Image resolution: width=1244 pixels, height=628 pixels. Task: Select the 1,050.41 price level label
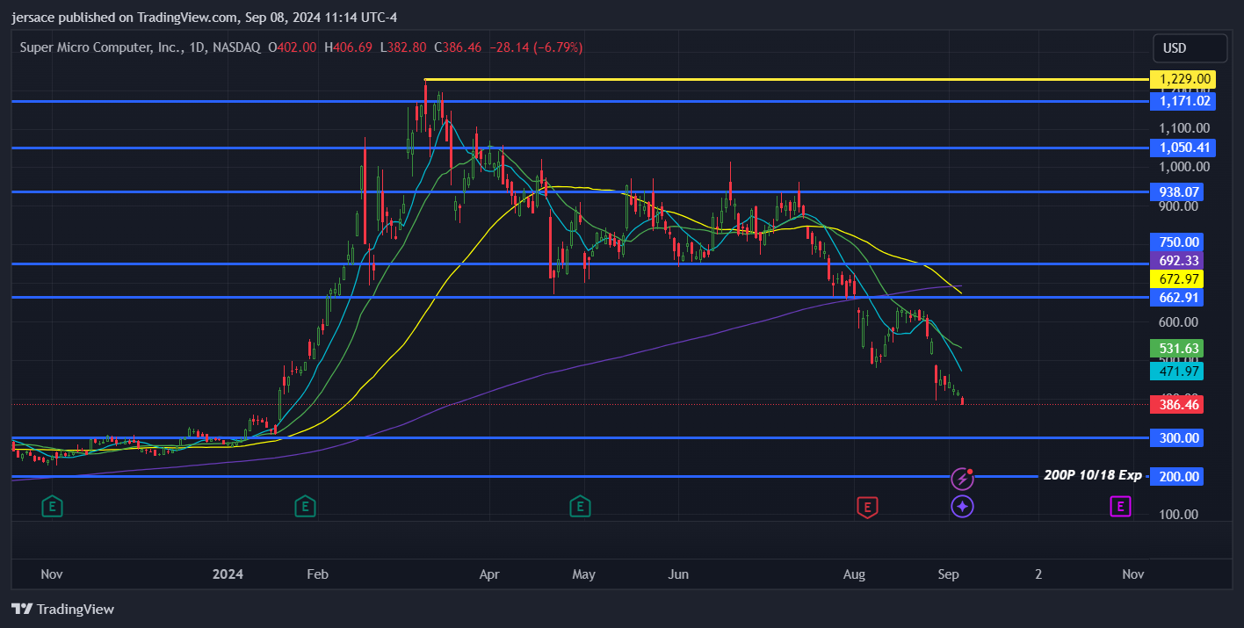pyautogui.click(x=1183, y=148)
